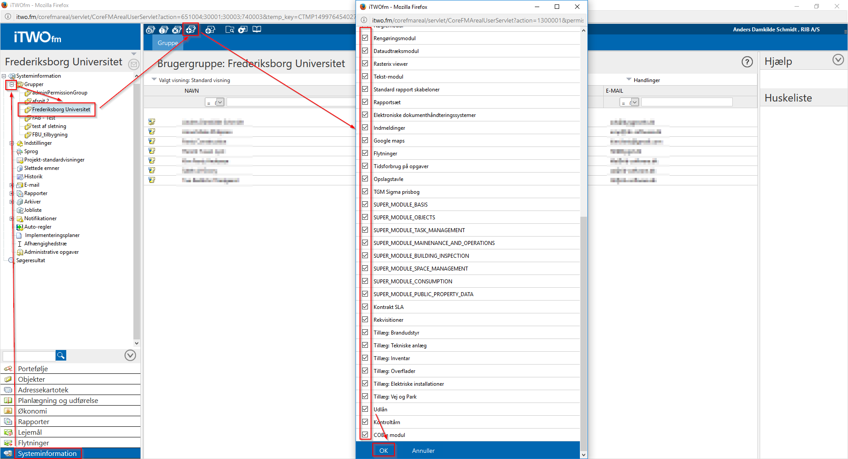This screenshot has height=459, width=848.
Task: Uncheck the SUPER_MODULE_CONSUMPTION checkbox
Action: 365,281
